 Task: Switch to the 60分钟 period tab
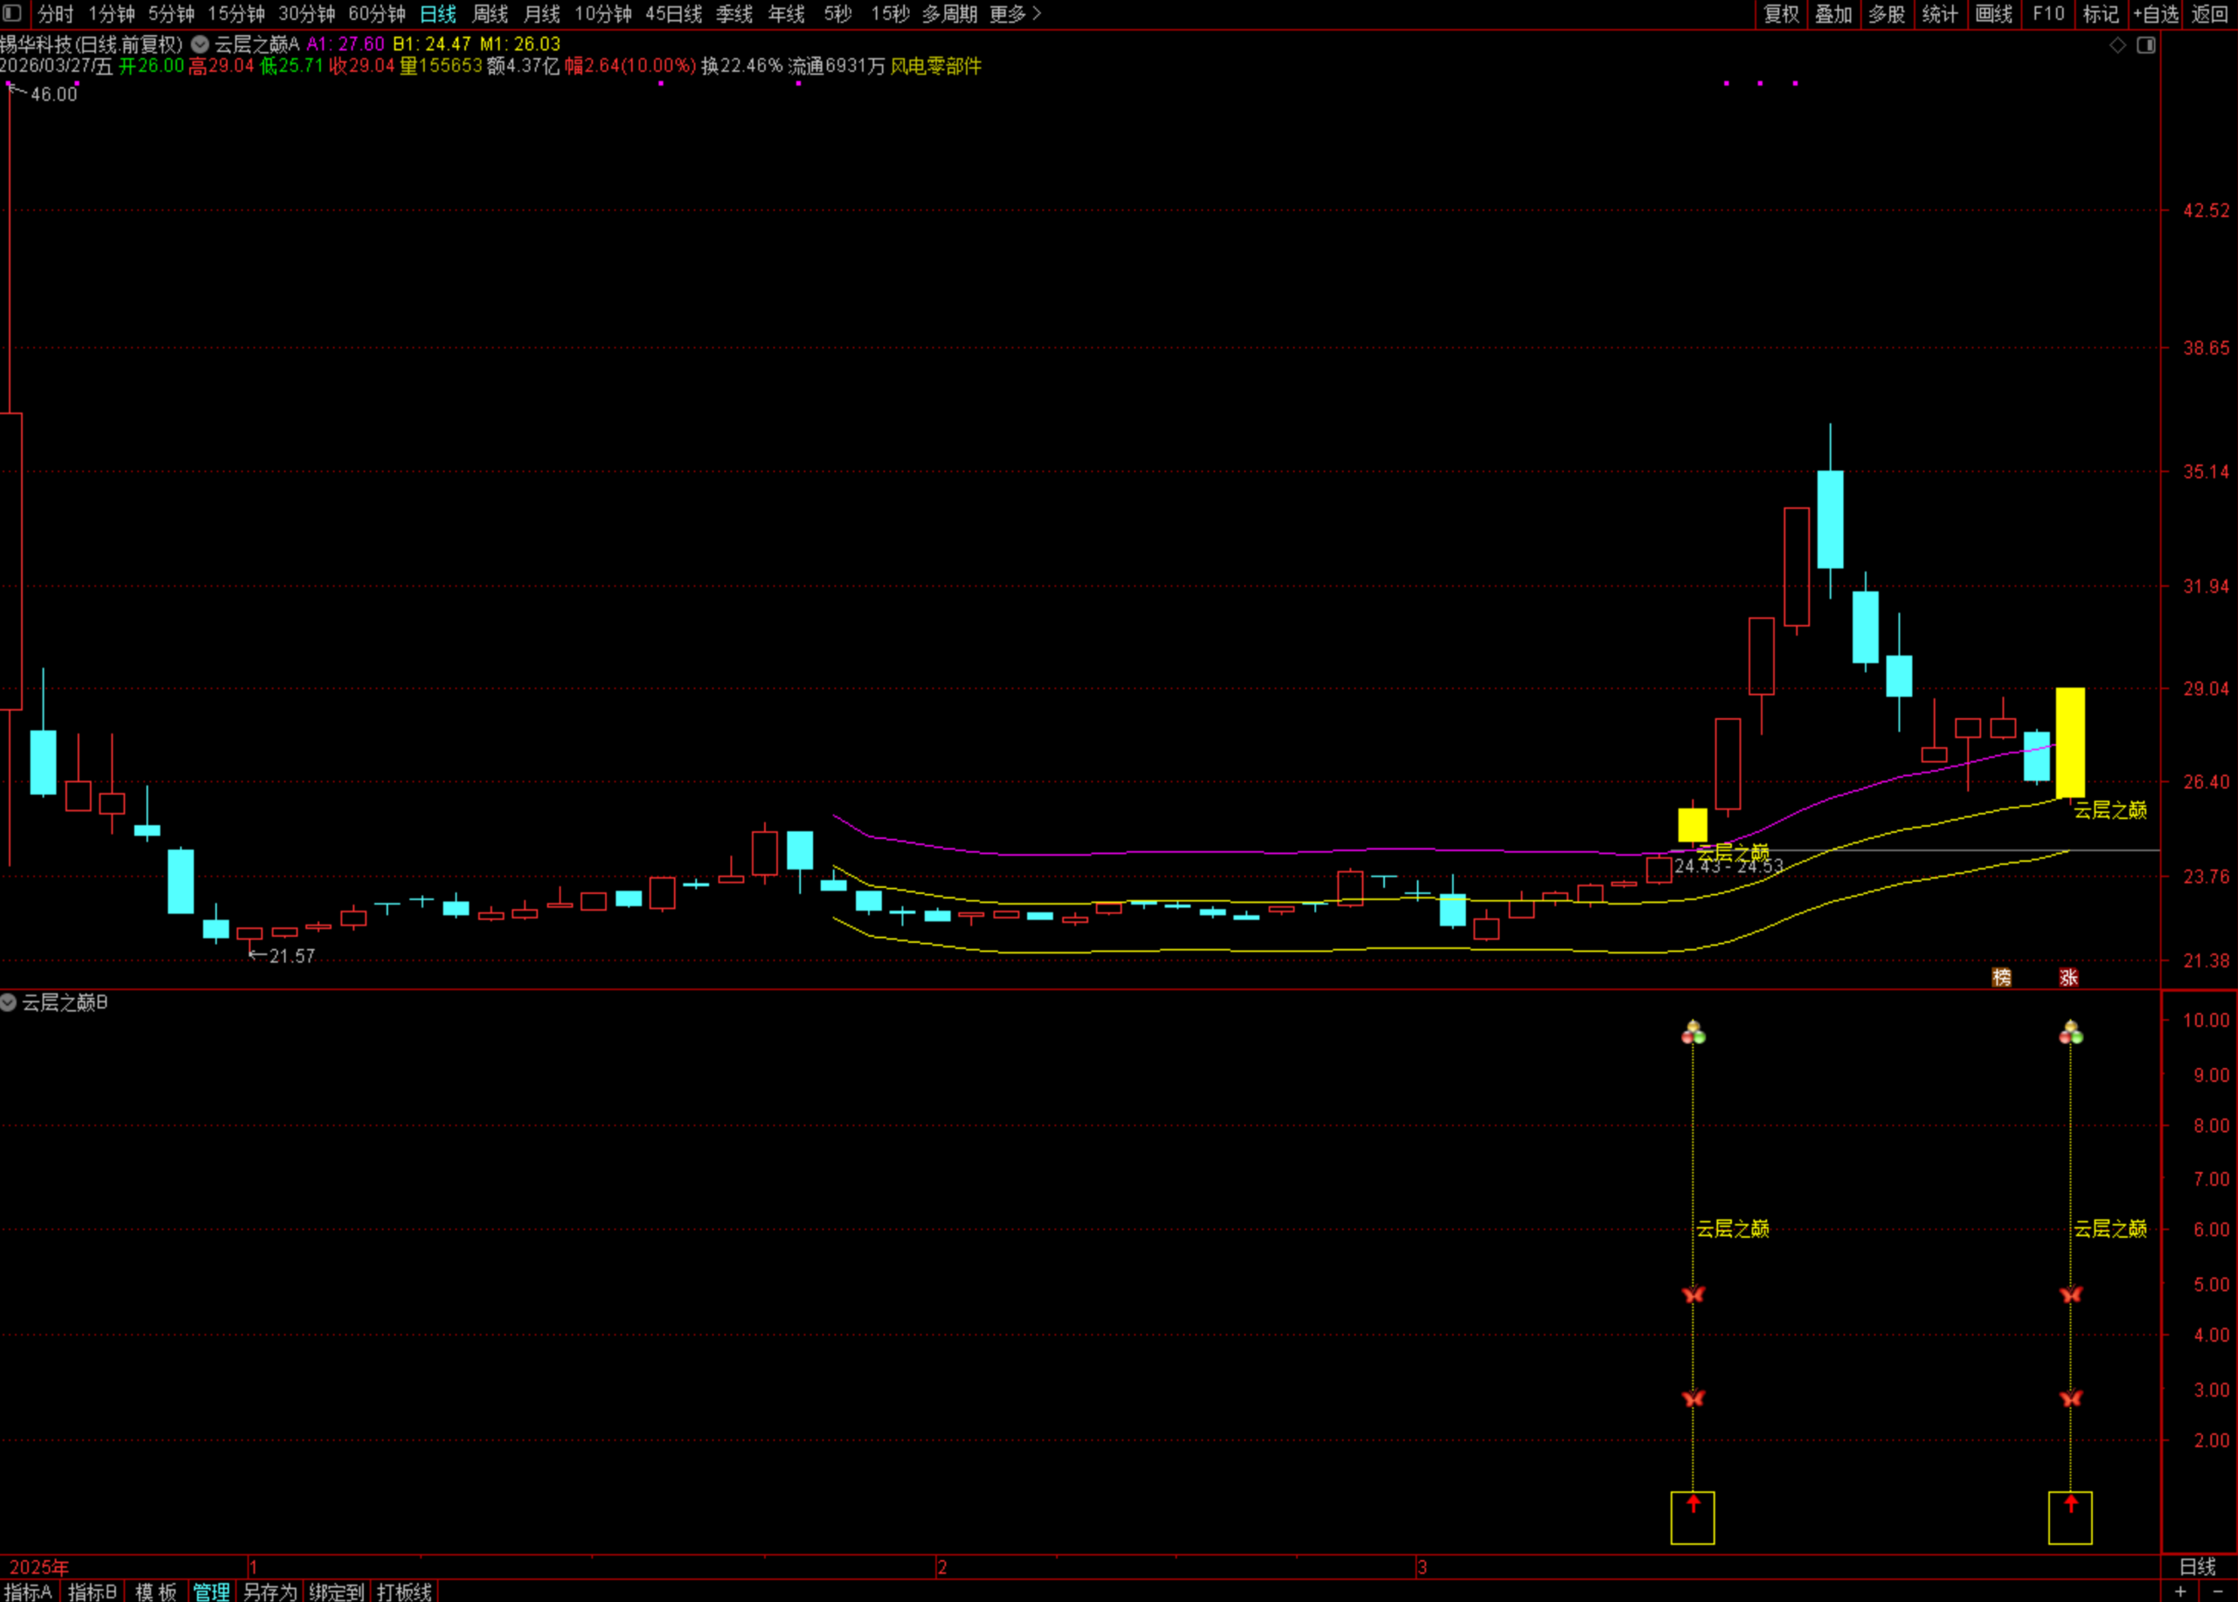pos(377,14)
